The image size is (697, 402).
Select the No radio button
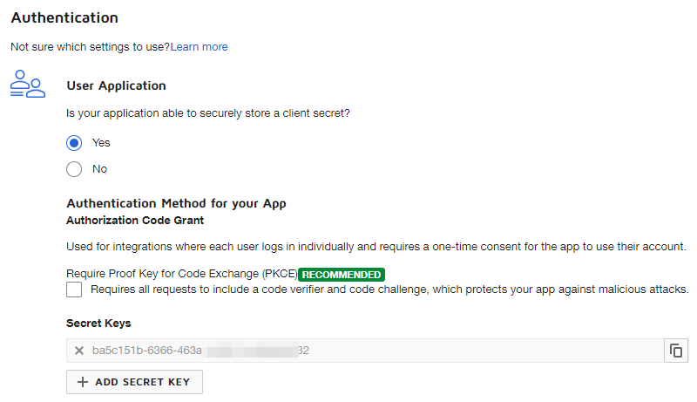click(x=74, y=169)
